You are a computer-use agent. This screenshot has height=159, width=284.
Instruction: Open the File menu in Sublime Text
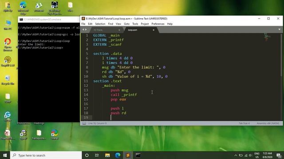83,24
